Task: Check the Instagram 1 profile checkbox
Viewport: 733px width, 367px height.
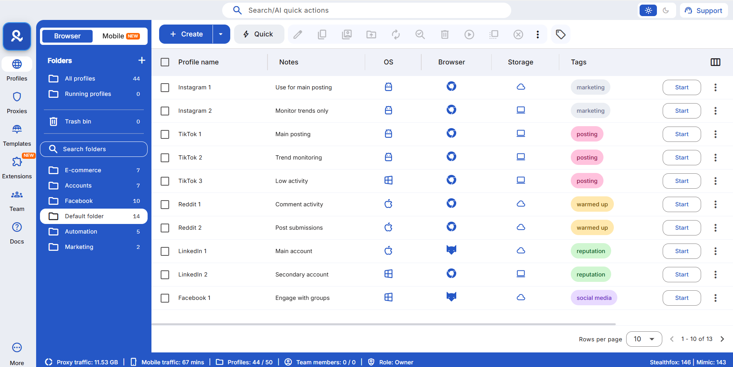Action: tap(165, 87)
